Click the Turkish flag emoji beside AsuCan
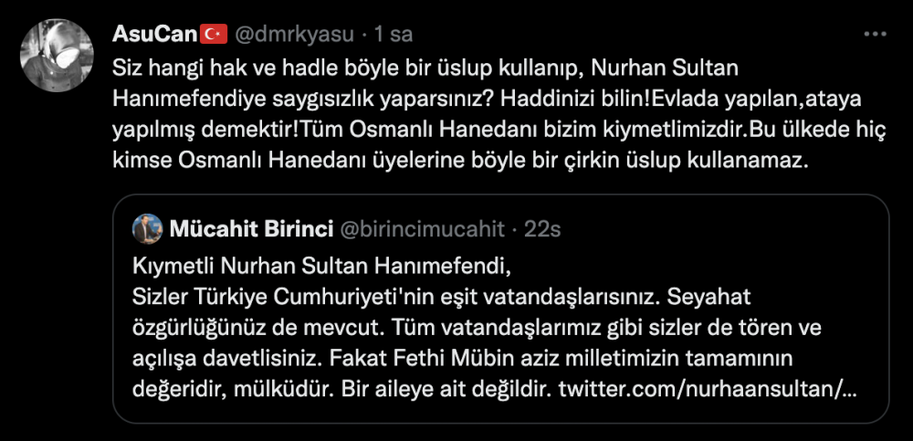The image size is (913, 441). pyautogui.click(x=214, y=34)
